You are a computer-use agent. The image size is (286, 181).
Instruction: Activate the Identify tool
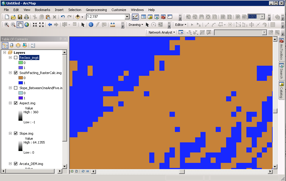(x=91, y=25)
